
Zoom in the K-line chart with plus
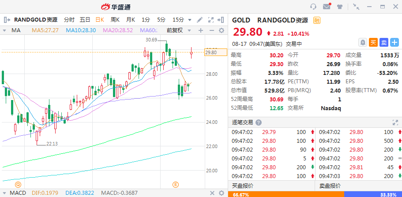pyautogui.click(x=201, y=30)
